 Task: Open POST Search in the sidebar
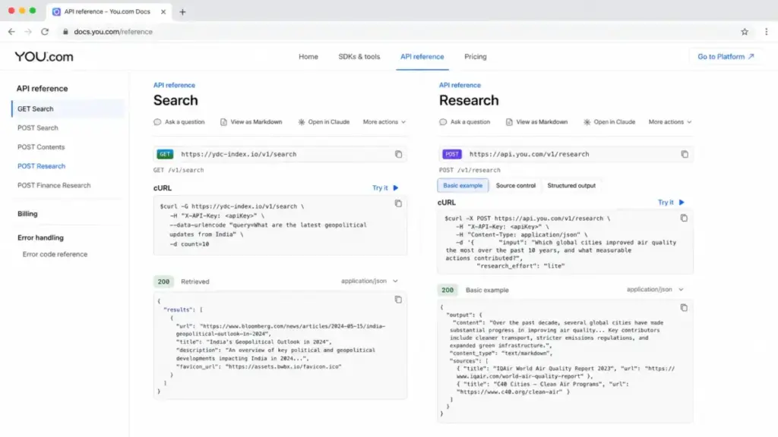(x=38, y=127)
